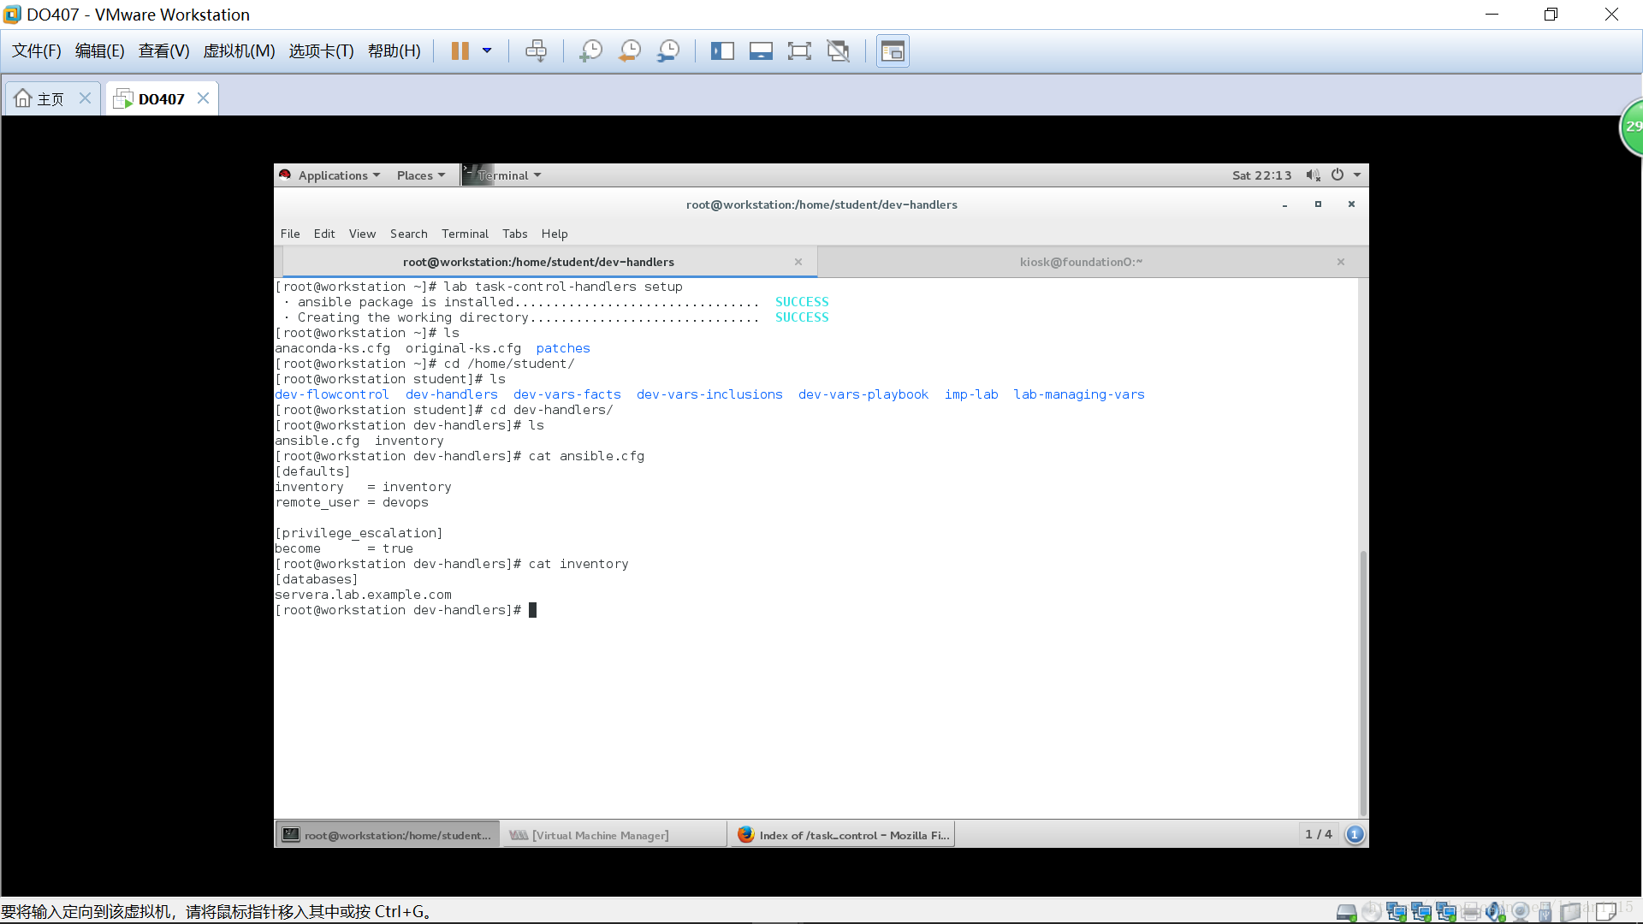Expand the power options dropdown arrow
This screenshot has height=924, width=1643.
487,51
